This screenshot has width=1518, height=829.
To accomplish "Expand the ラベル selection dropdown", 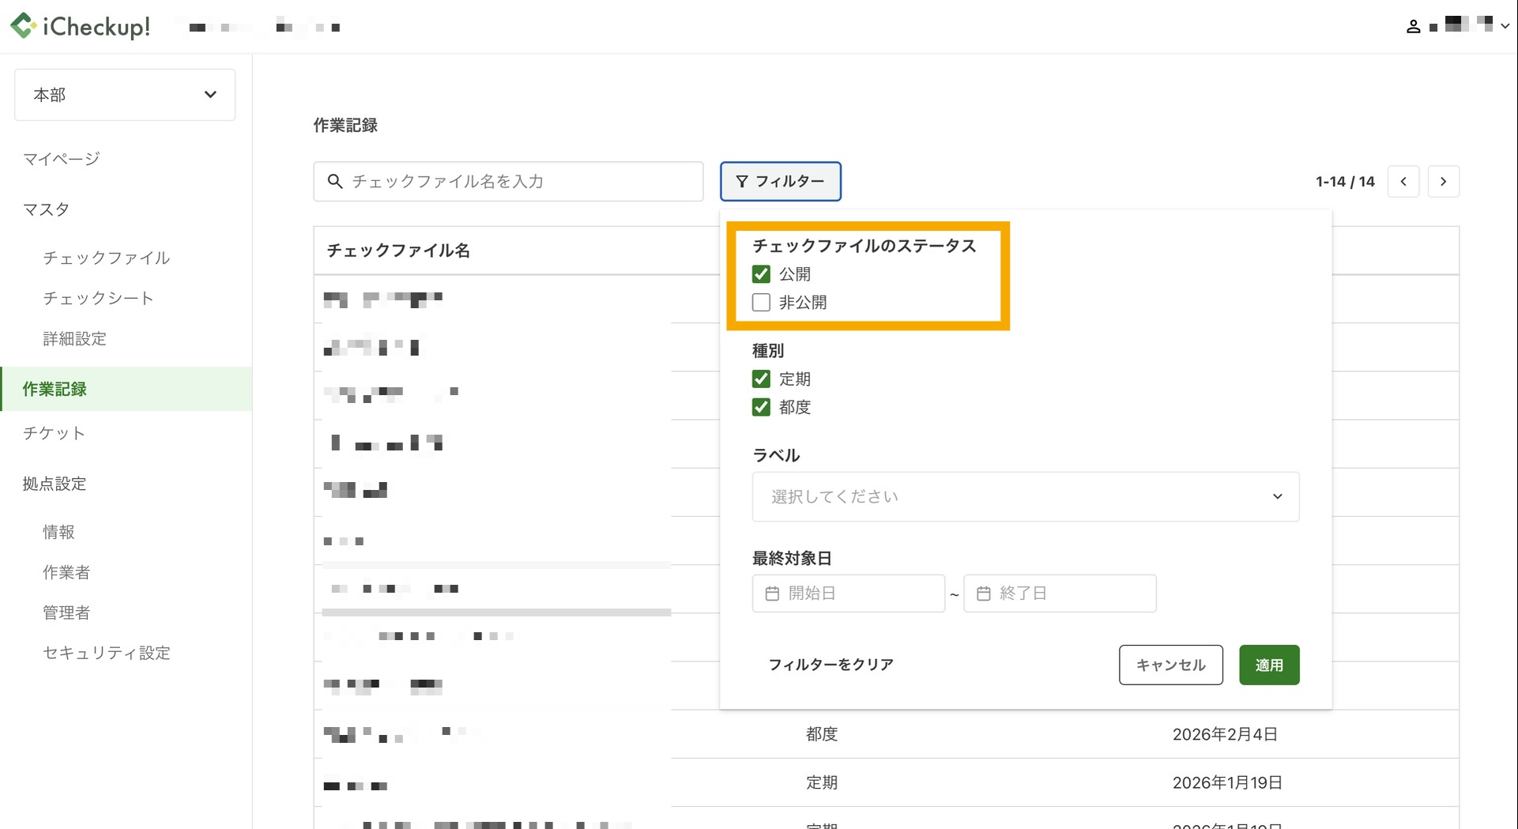I will (1026, 497).
